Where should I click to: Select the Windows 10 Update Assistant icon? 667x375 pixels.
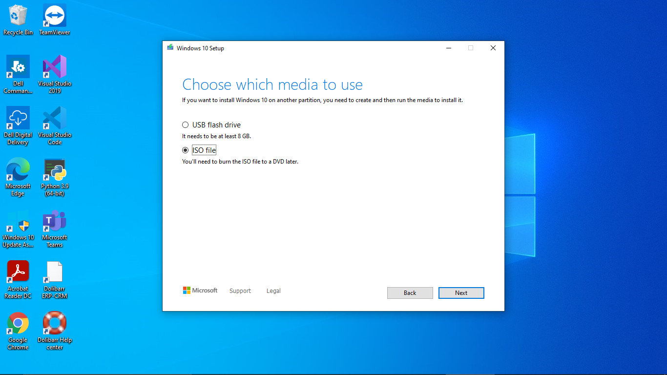[18, 228]
